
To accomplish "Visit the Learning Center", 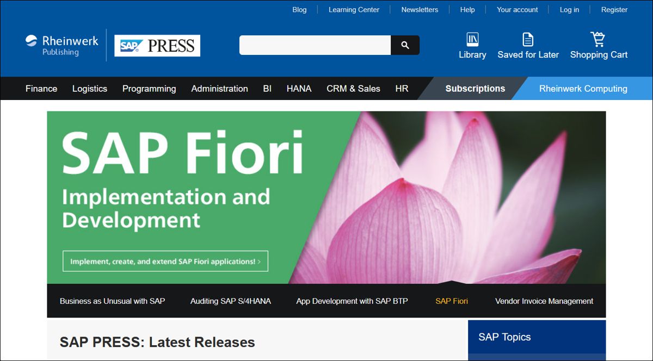I will (353, 9).
